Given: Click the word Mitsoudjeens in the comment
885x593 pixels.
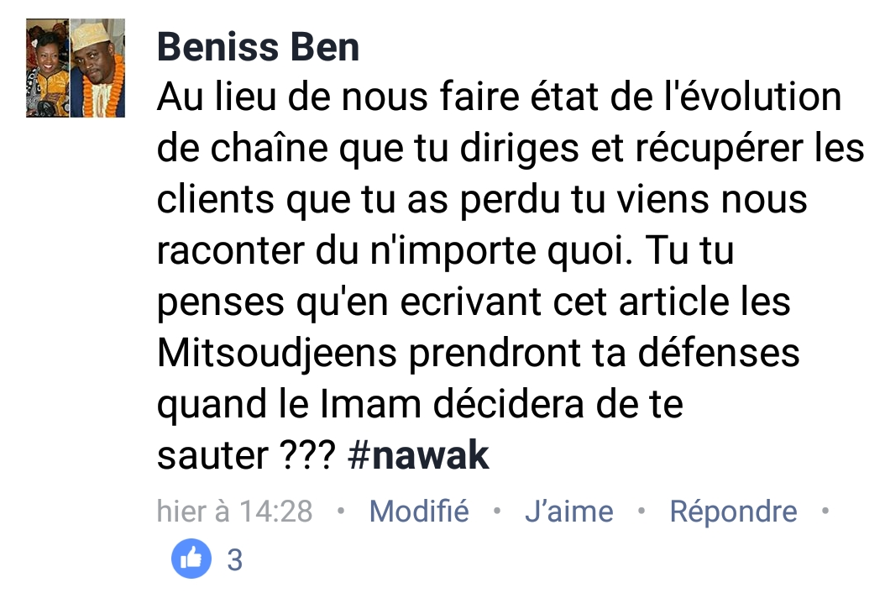Looking at the screenshot, I should click(x=276, y=354).
